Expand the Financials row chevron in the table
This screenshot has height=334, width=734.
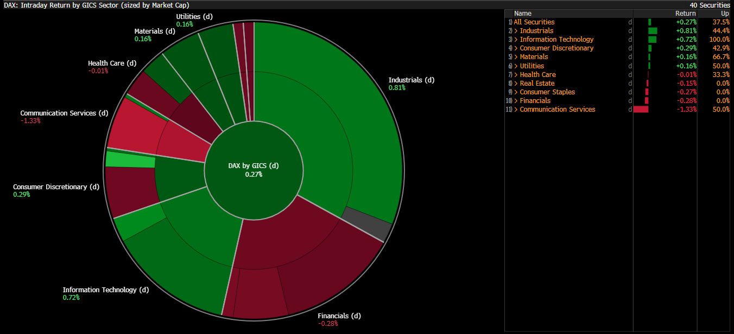(x=516, y=101)
